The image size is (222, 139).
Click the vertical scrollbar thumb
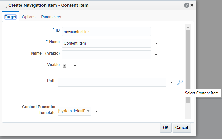188,67
